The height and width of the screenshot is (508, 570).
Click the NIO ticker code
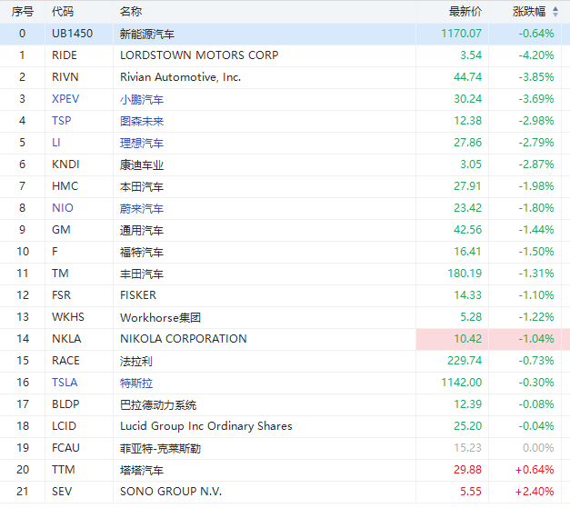(x=63, y=208)
